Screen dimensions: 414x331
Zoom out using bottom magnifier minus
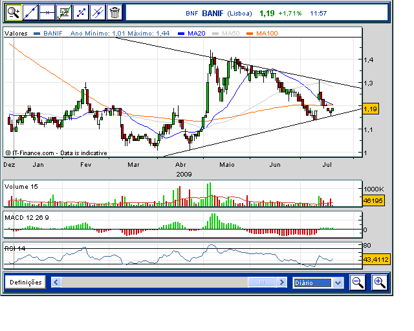pos(358,282)
